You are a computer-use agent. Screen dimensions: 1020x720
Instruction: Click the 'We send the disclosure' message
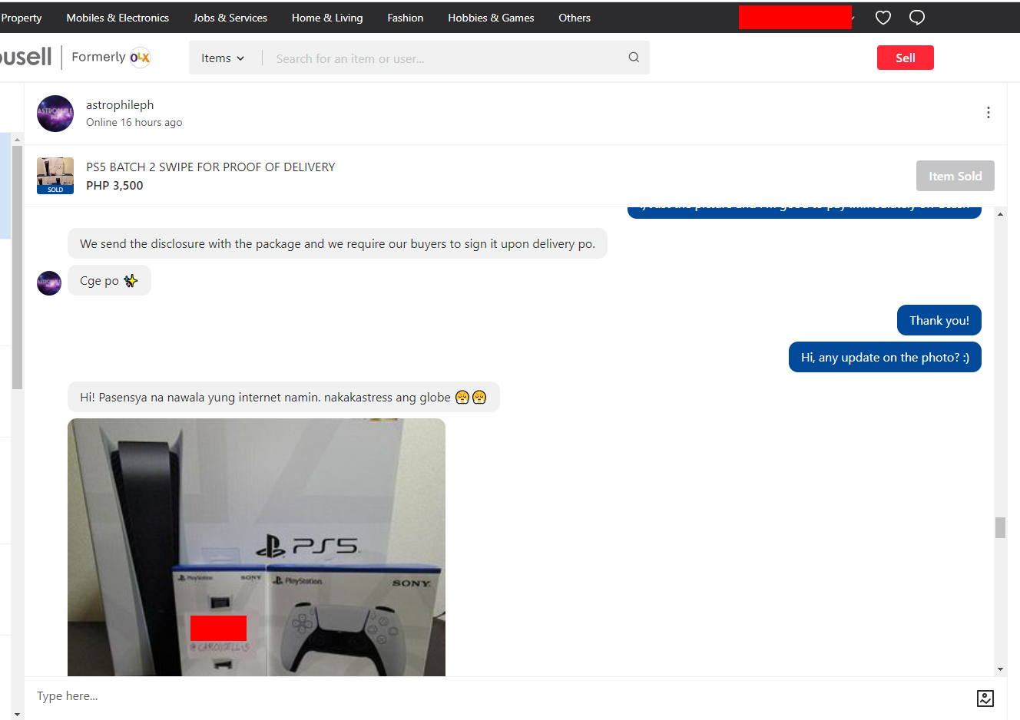pos(337,243)
